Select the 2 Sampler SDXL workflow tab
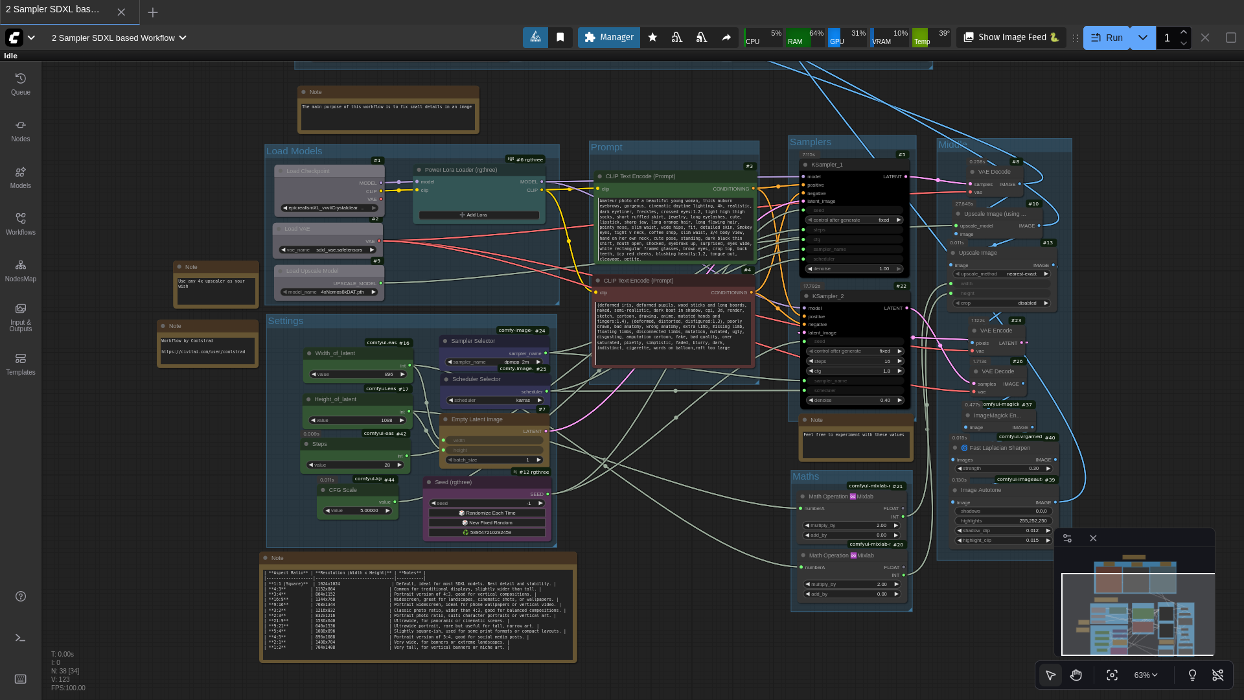 pyautogui.click(x=53, y=10)
